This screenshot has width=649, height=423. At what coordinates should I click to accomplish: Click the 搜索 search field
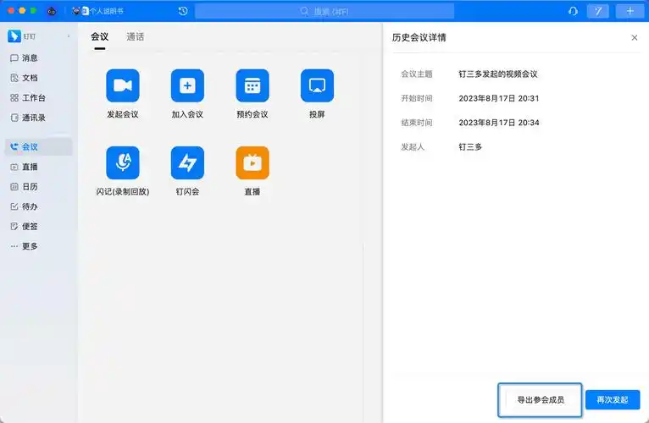pyautogui.click(x=324, y=11)
